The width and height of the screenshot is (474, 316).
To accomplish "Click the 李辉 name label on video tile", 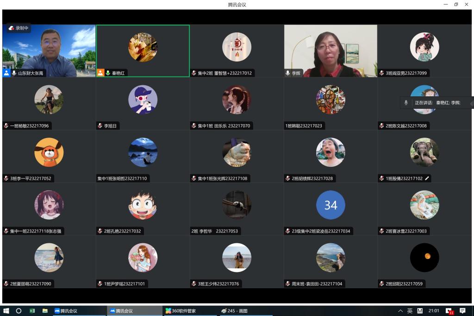I will pos(296,73).
